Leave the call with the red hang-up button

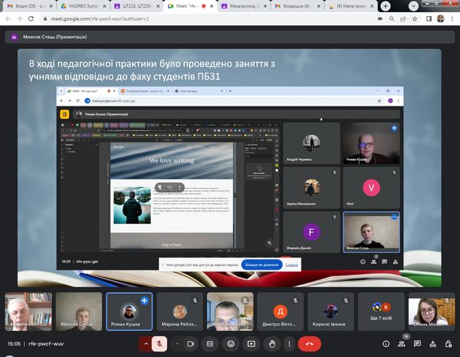(310, 345)
